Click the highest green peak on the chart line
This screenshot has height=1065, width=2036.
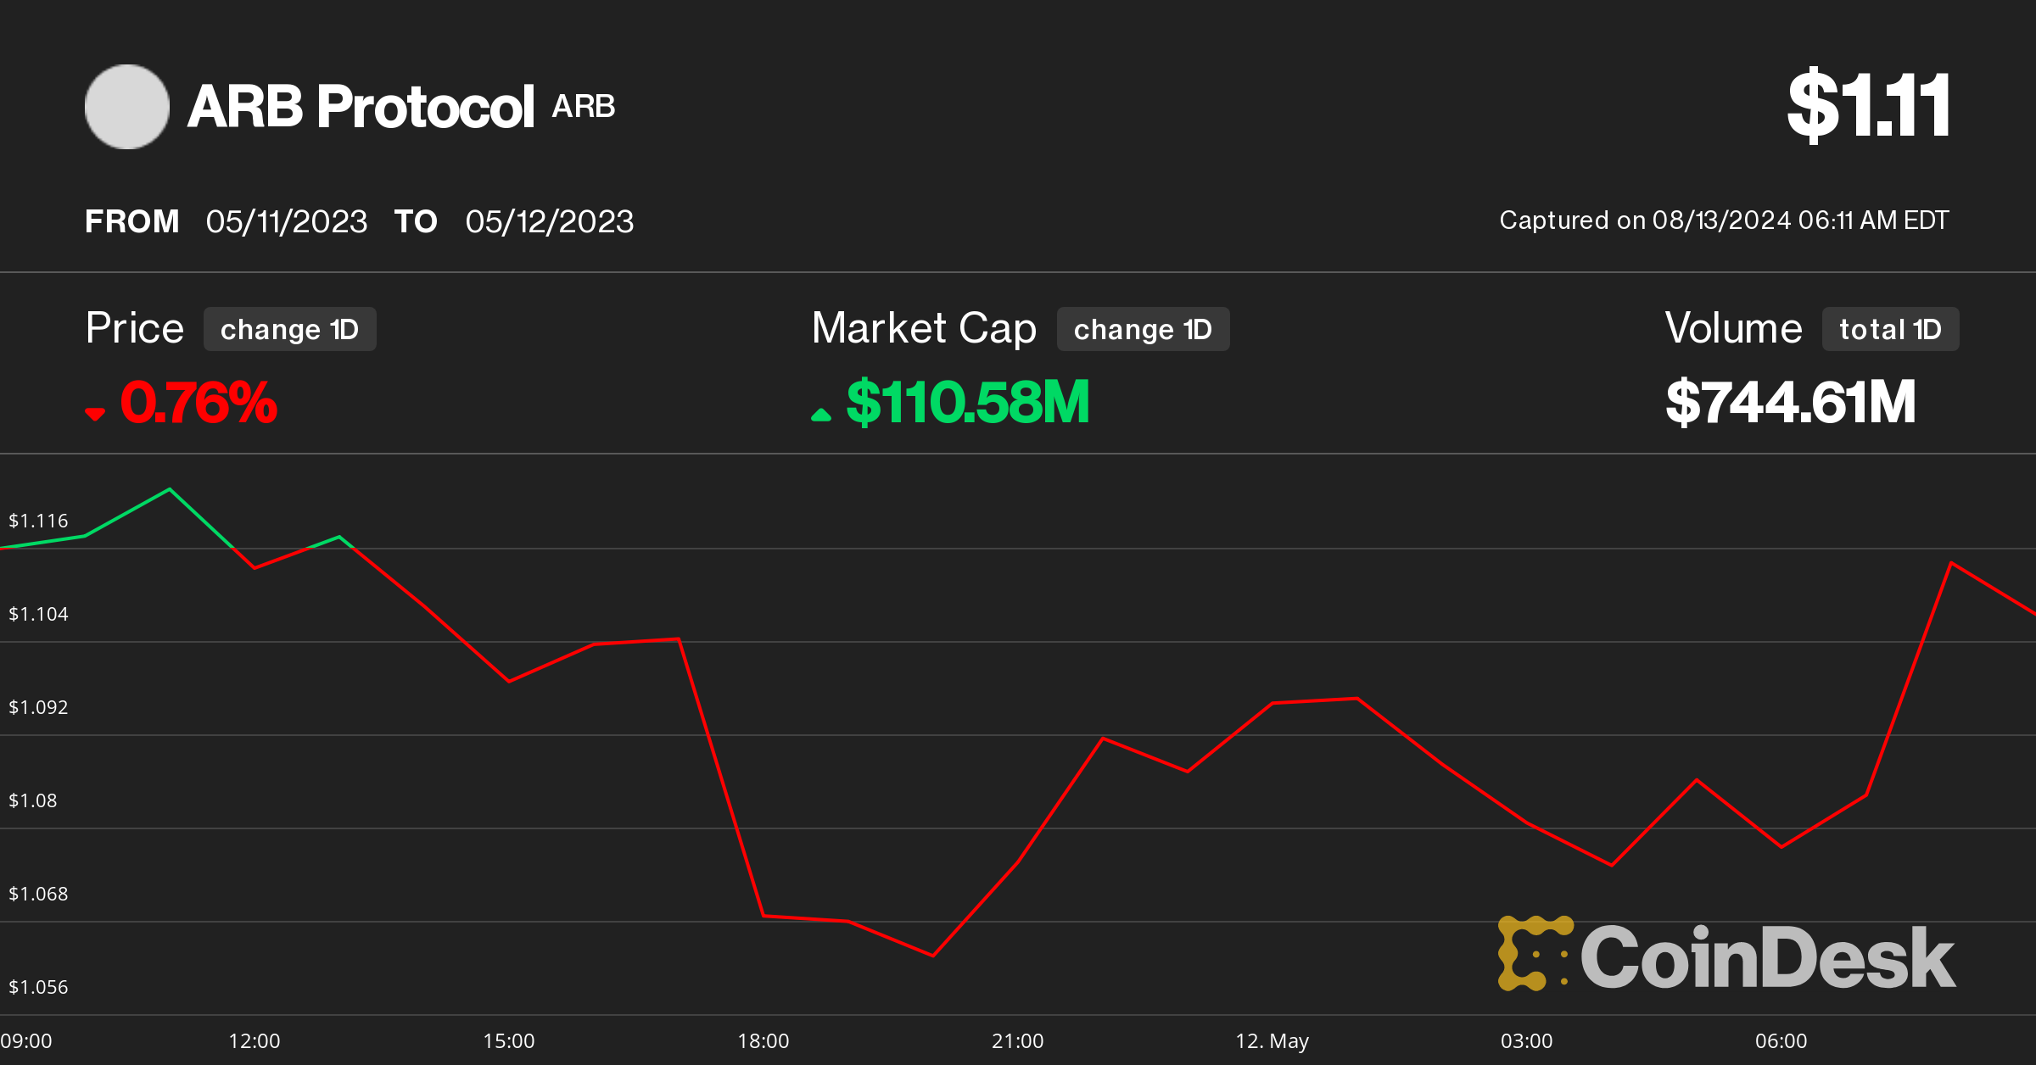(170, 489)
